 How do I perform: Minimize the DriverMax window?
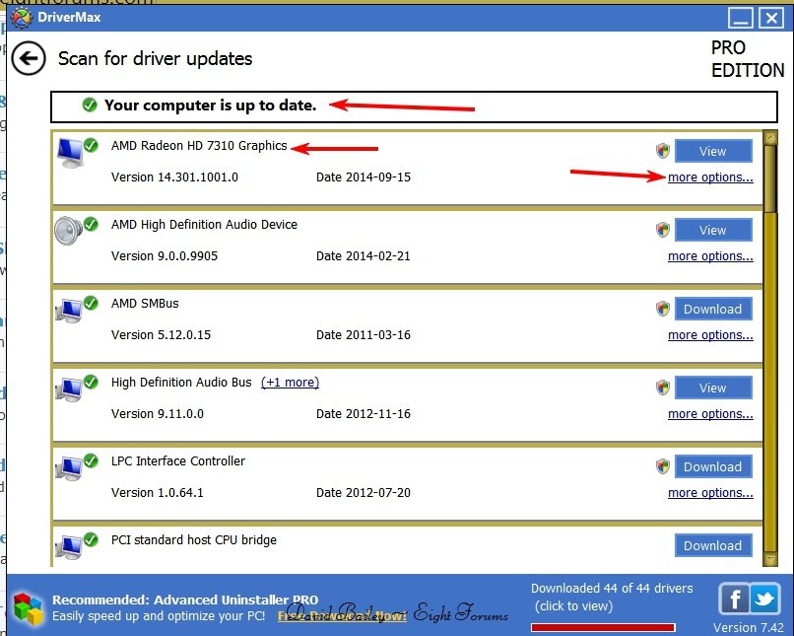[x=741, y=19]
